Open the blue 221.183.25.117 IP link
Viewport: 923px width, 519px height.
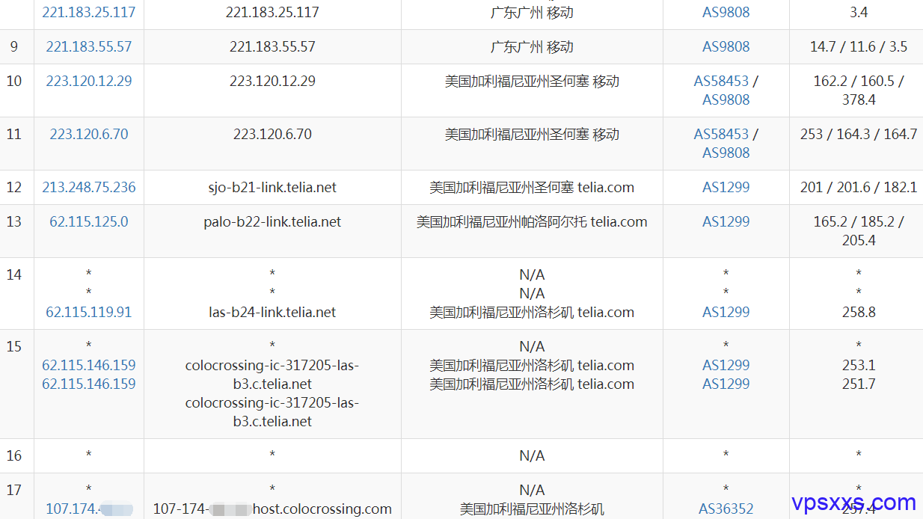tap(88, 12)
